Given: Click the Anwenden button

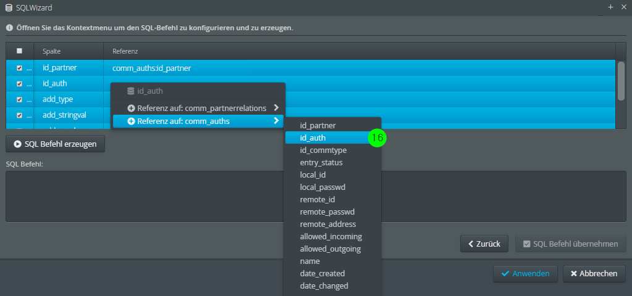Looking at the screenshot, I should coord(525,274).
